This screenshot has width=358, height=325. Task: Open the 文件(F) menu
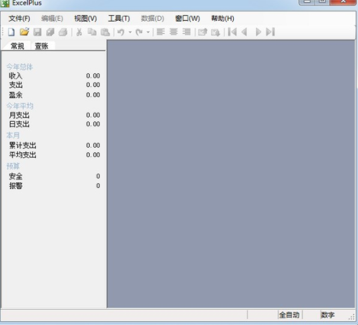coord(19,19)
